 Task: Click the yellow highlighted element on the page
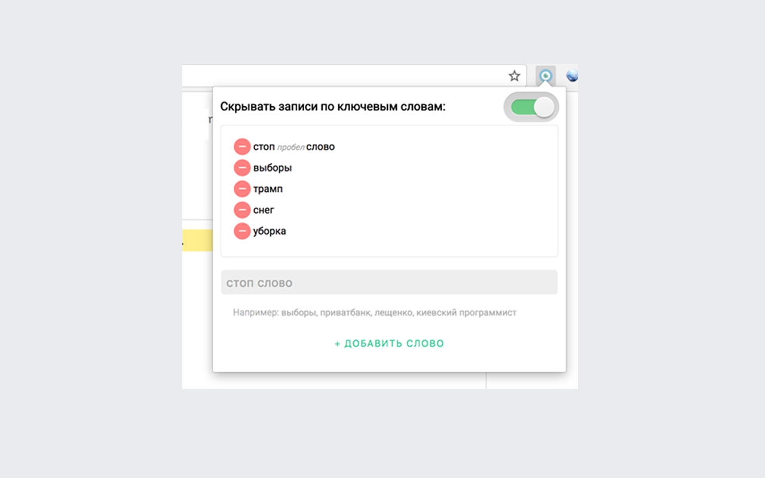tap(198, 240)
